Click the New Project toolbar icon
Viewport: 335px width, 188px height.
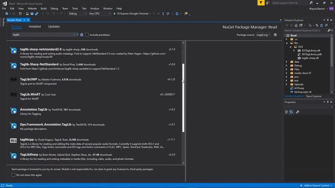tap(20, 14)
